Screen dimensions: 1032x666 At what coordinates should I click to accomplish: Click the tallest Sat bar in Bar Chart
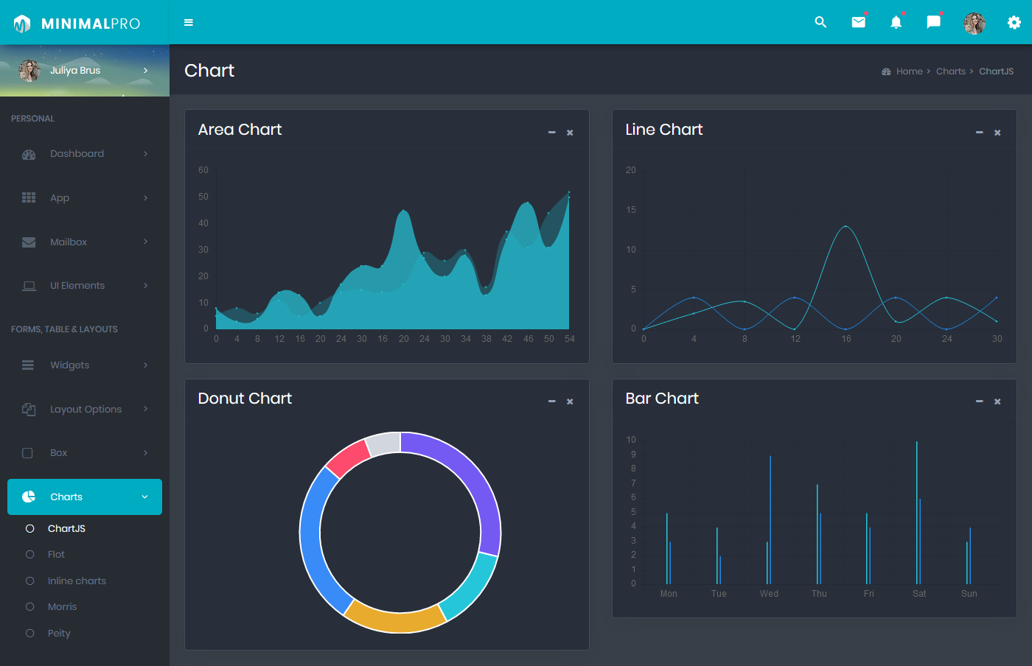coord(917,513)
